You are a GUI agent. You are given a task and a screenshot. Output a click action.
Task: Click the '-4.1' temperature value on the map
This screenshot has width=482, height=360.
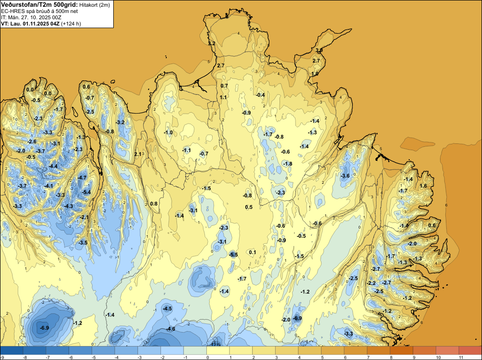pyautogui.click(x=48, y=186)
